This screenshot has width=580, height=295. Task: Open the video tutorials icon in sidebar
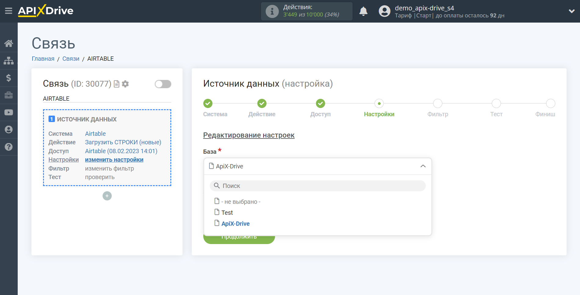(x=9, y=112)
